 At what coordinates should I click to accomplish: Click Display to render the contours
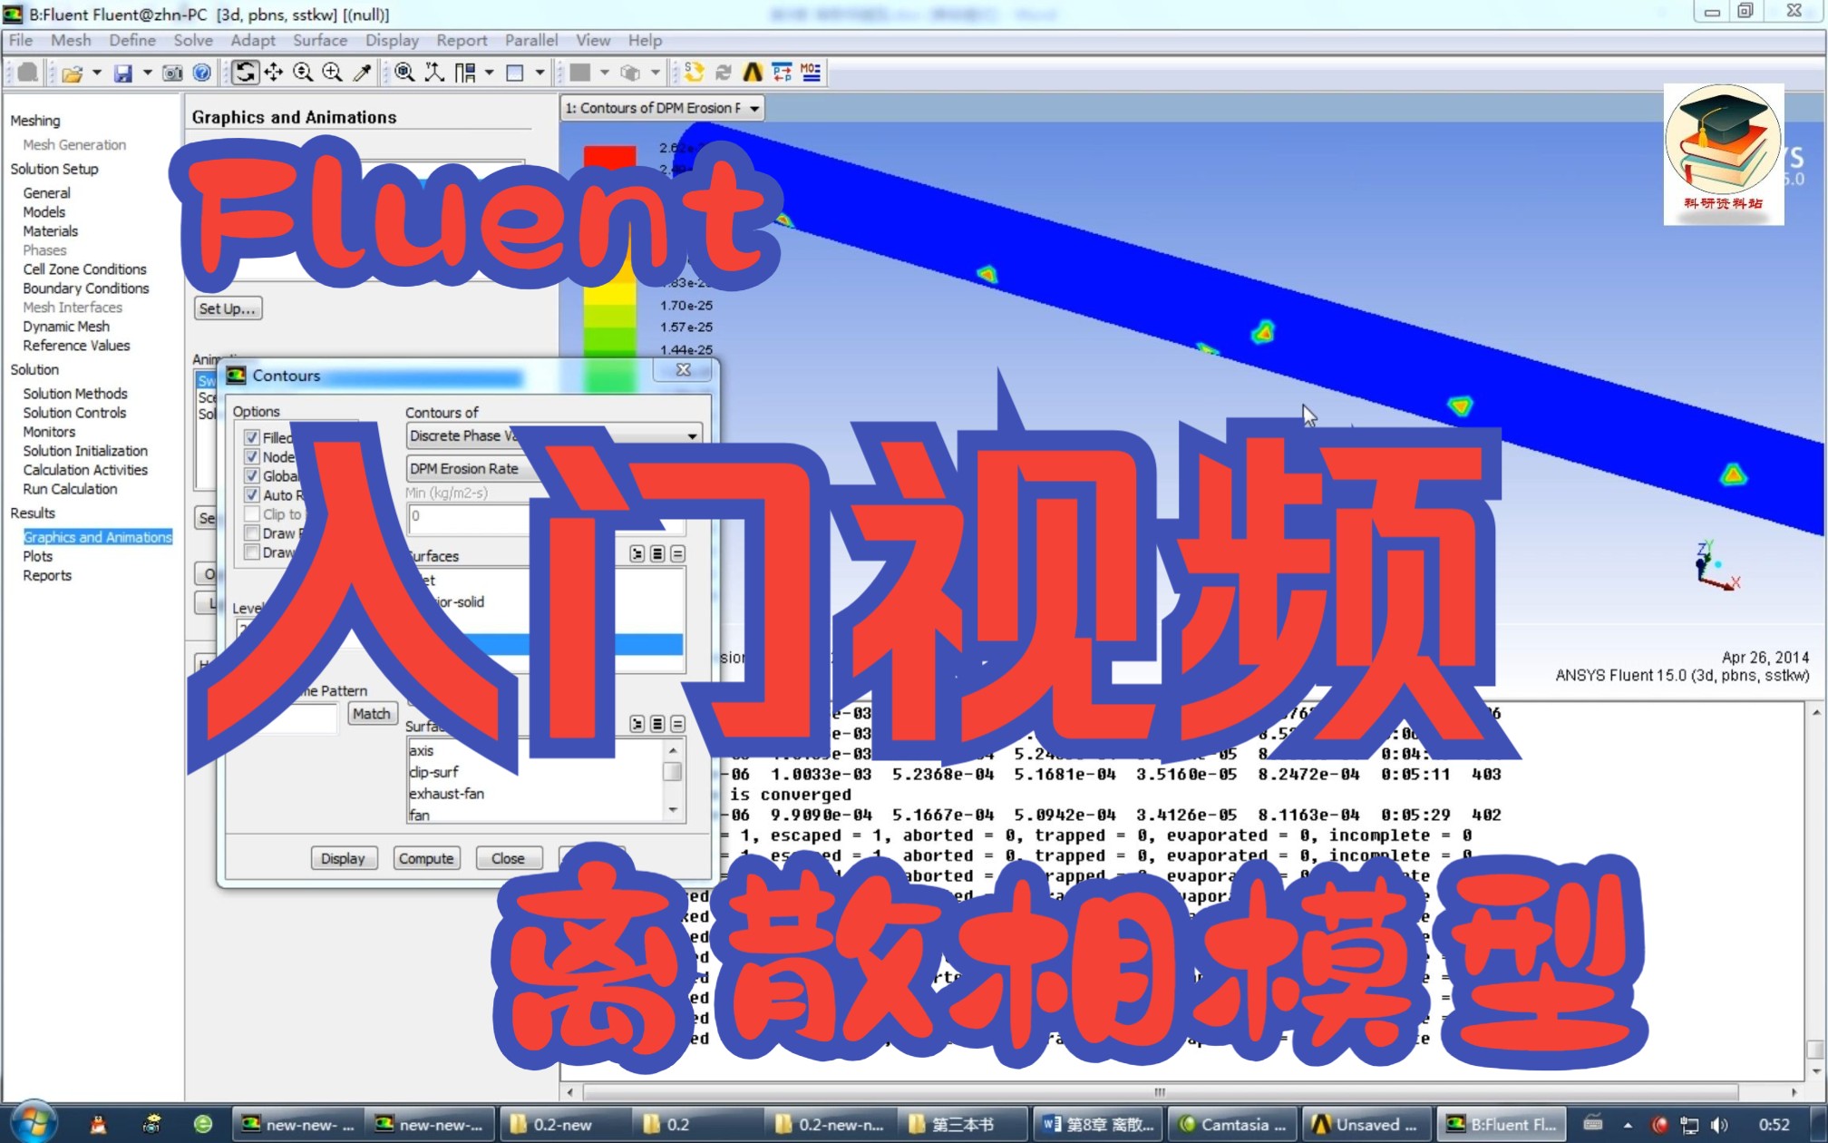344,858
